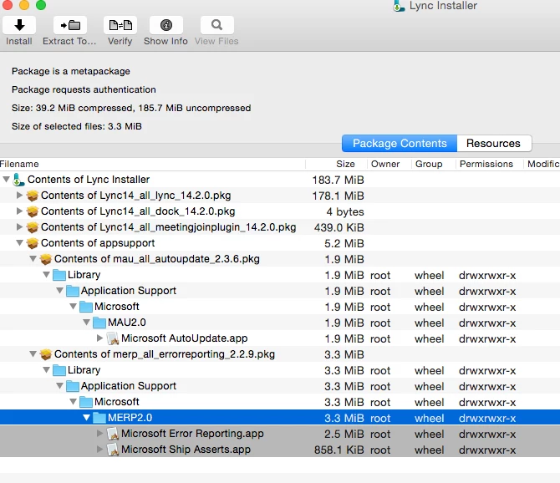Sort by the Group column header
The width and height of the screenshot is (560, 483).
[434, 164]
